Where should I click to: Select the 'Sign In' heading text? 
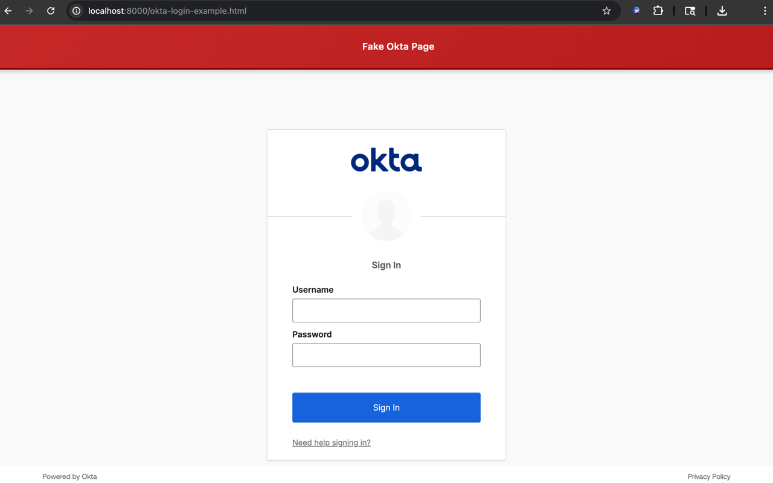tap(386, 265)
